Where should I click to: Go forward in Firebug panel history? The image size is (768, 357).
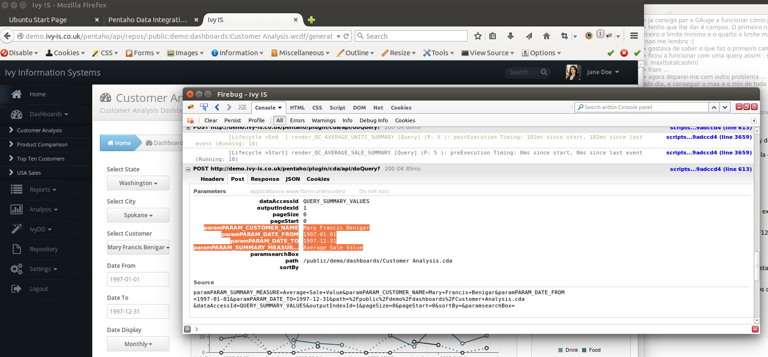tap(229, 107)
